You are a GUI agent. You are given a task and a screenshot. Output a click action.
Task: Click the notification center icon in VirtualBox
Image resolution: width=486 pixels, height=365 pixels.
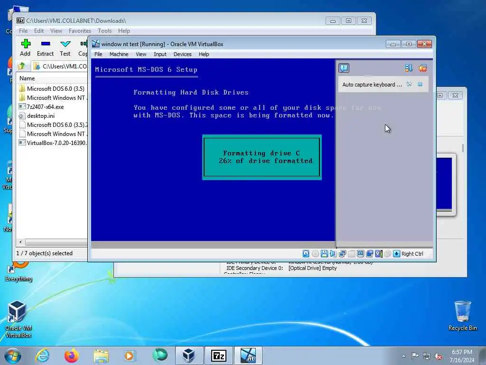click(344, 68)
